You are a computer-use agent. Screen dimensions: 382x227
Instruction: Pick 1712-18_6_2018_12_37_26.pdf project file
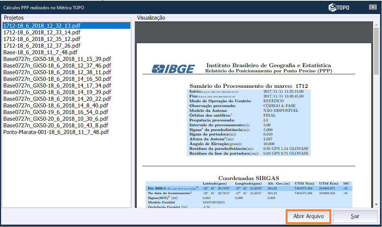[x=42, y=46]
